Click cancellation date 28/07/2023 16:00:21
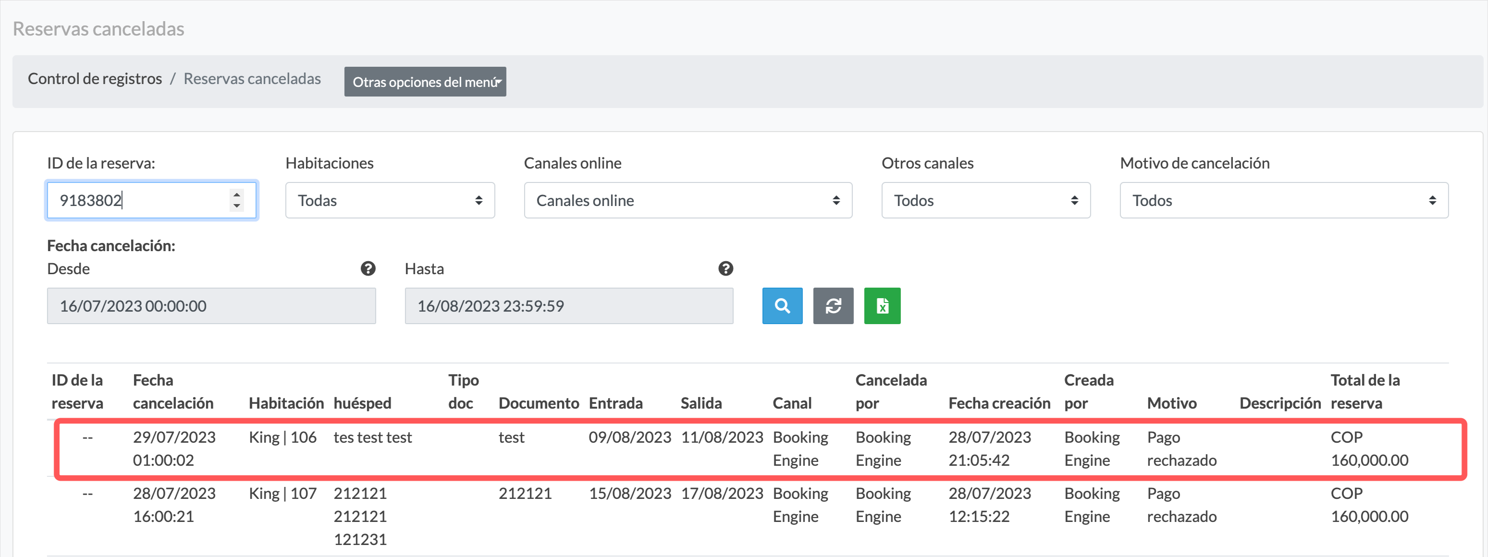The height and width of the screenshot is (557, 1488). click(174, 505)
